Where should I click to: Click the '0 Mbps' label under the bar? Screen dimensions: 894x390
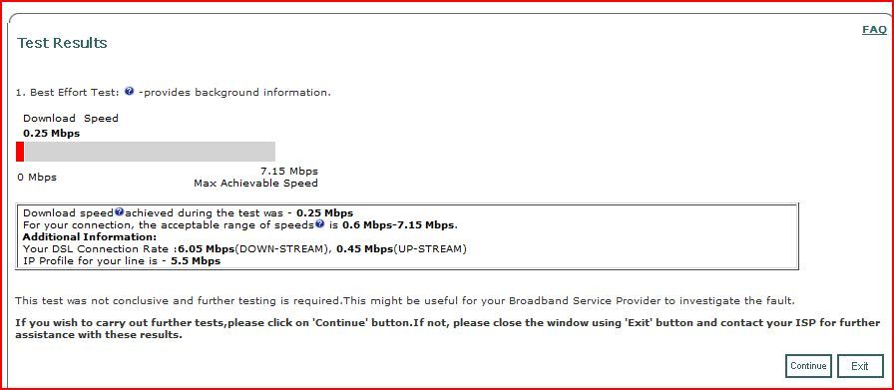pyautogui.click(x=37, y=178)
